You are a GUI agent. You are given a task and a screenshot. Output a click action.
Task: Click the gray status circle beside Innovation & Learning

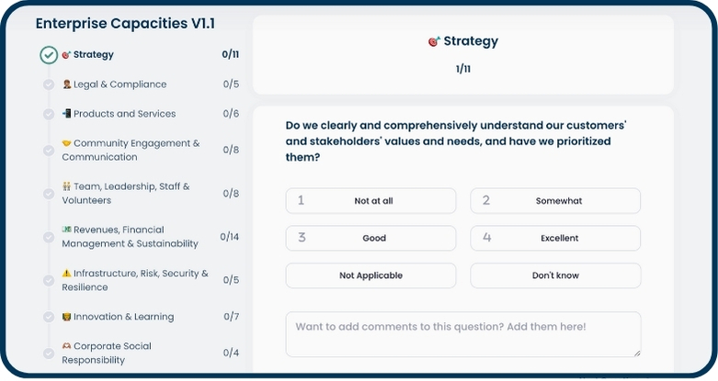(x=49, y=317)
